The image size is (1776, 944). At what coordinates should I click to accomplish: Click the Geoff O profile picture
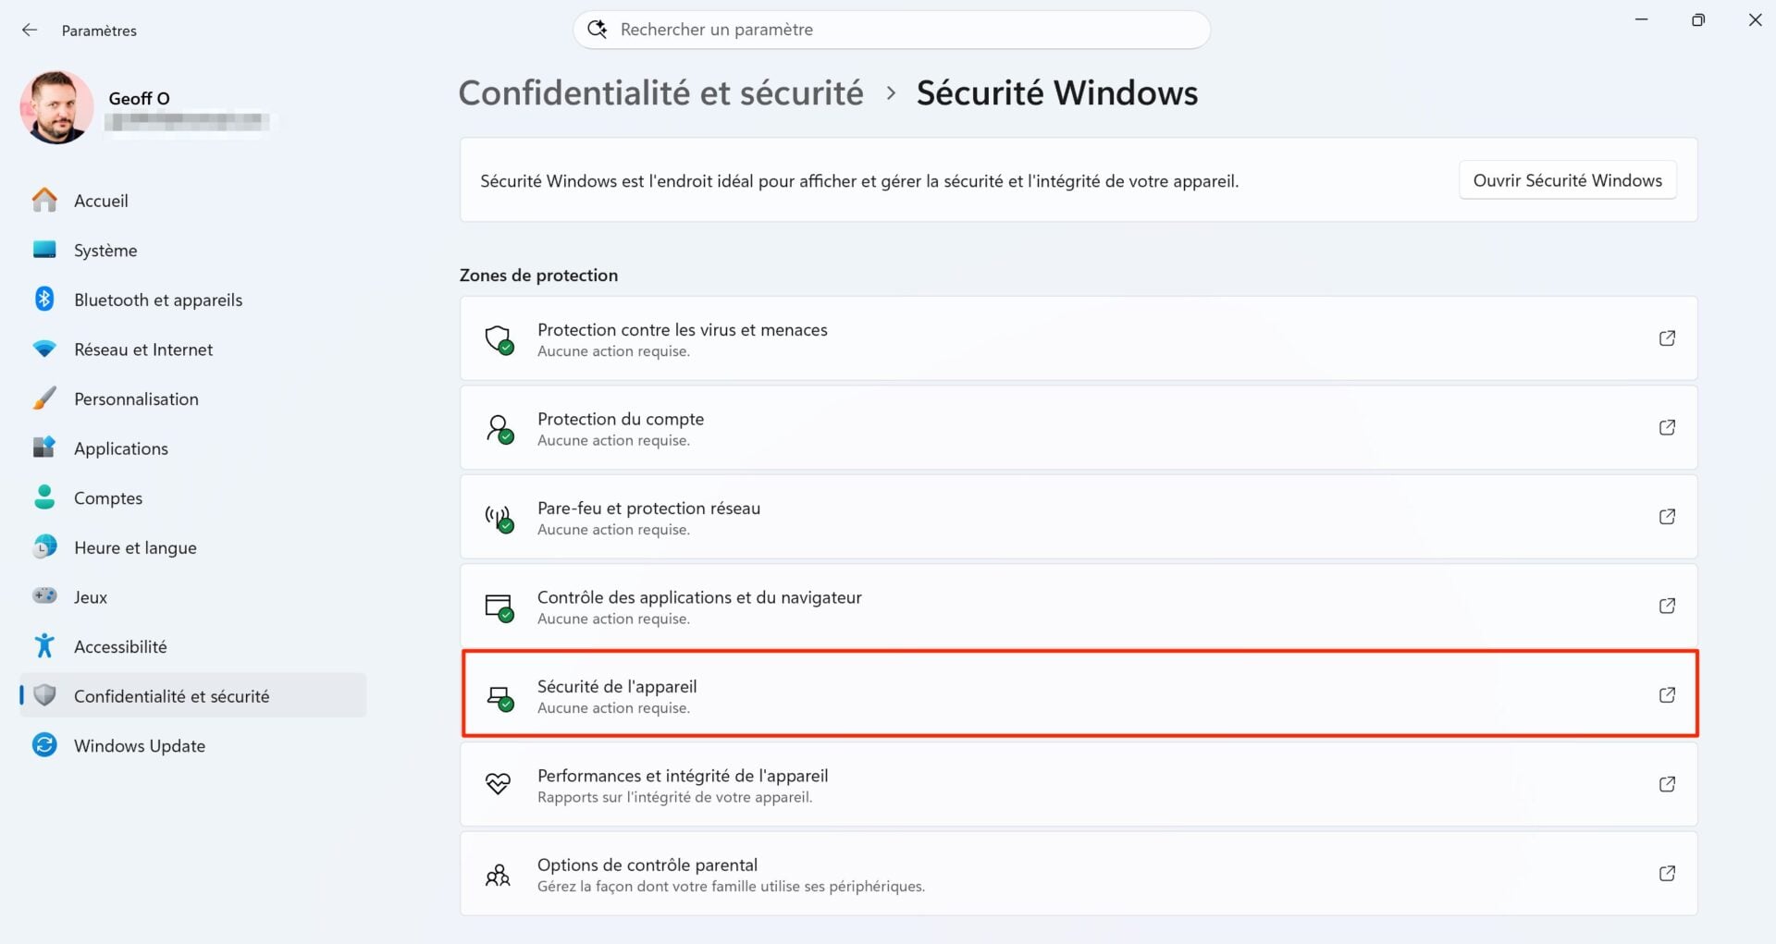coord(56,107)
